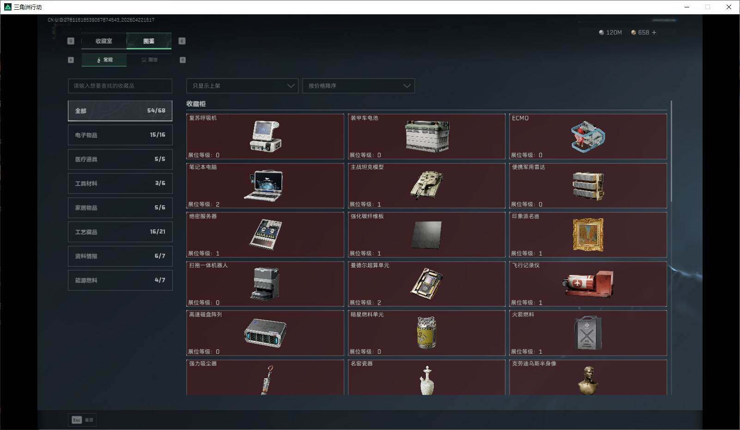Screen dimensions: 740x430
Task: Click the 飞行记录仪 flight recorder icon
Action: coord(588,284)
